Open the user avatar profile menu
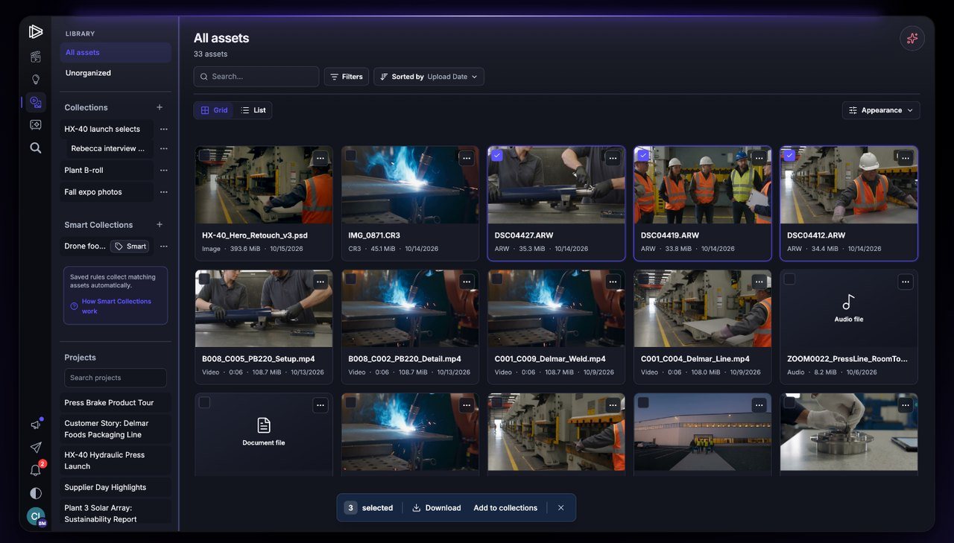 [36, 516]
